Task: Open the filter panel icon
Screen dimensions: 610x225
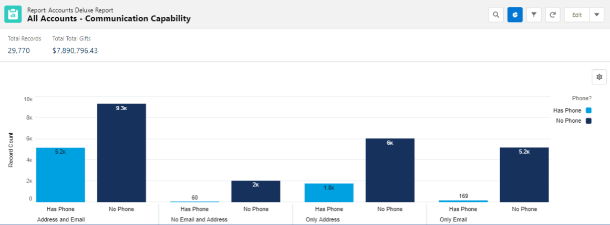Action: (534, 15)
